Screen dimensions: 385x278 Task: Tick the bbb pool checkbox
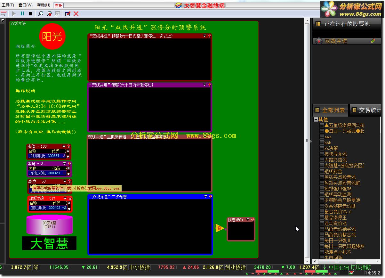point(322,143)
